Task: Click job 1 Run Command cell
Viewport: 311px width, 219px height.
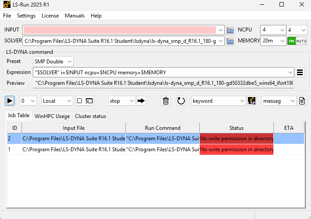Action: (163, 149)
